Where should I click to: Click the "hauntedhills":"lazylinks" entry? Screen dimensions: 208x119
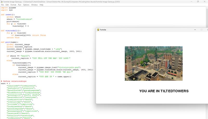(22, 97)
